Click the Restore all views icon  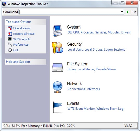(x=10, y=34)
